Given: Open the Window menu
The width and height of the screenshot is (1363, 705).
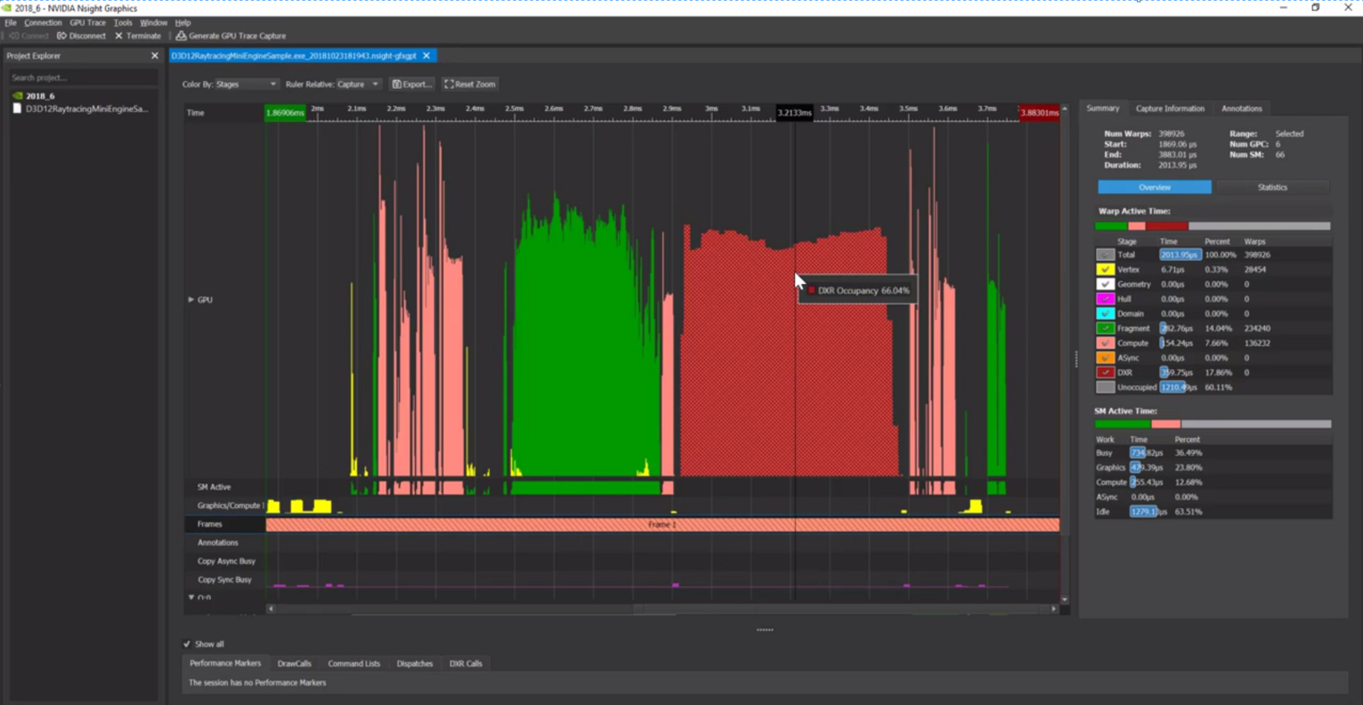Looking at the screenshot, I should (x=153, y=22).
